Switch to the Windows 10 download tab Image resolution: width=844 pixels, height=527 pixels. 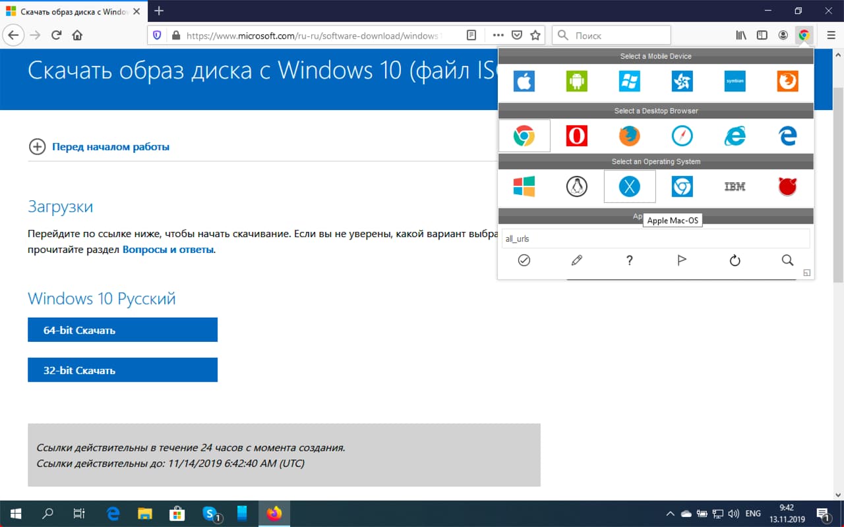coord(73,11)
